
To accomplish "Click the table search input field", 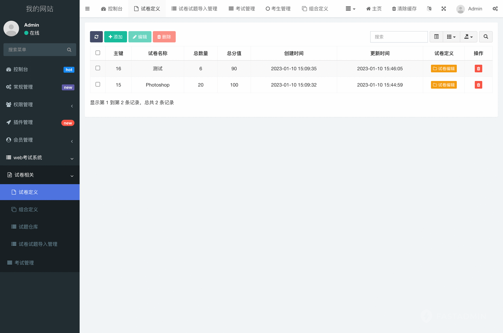I will pos(399,37).
